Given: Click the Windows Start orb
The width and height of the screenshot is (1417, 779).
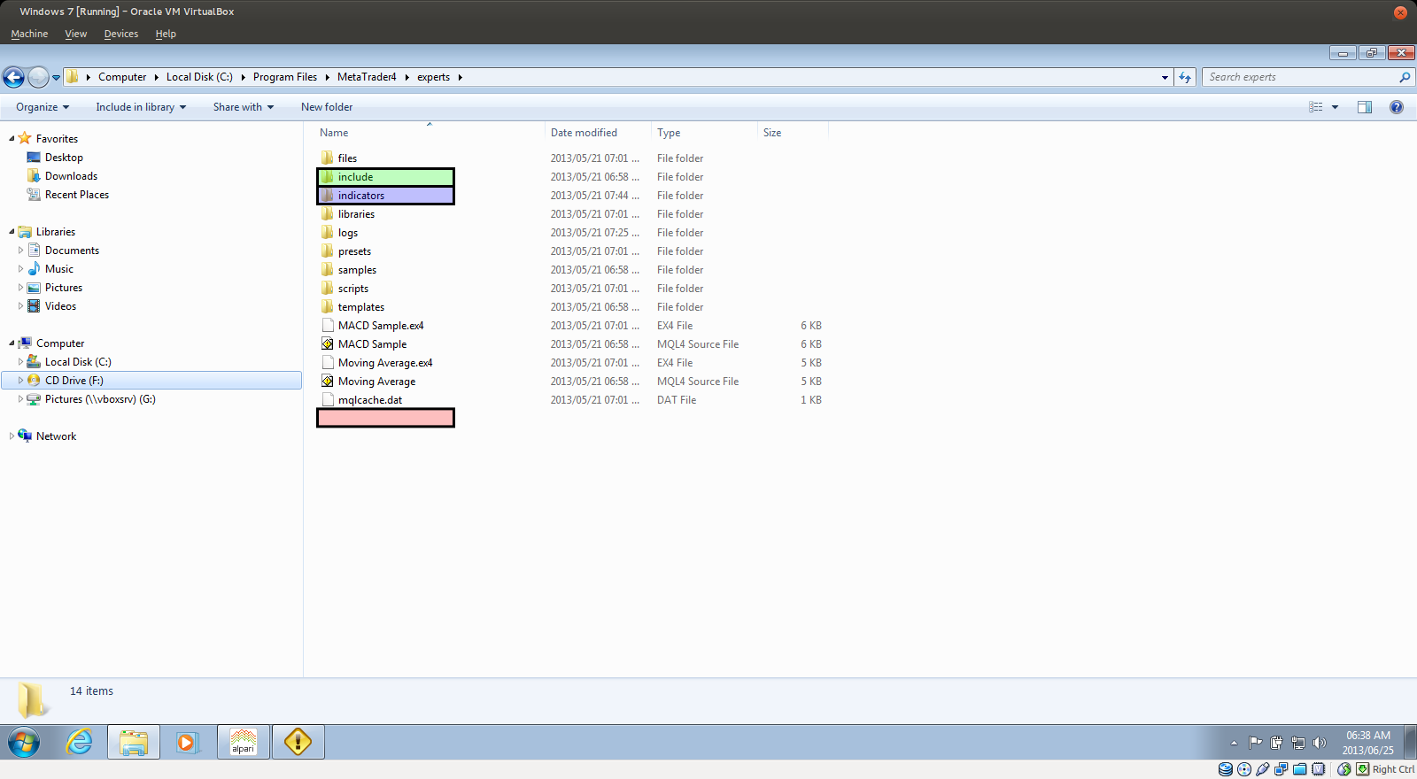Looking at the screenshot, I should [x=24, y=742].
